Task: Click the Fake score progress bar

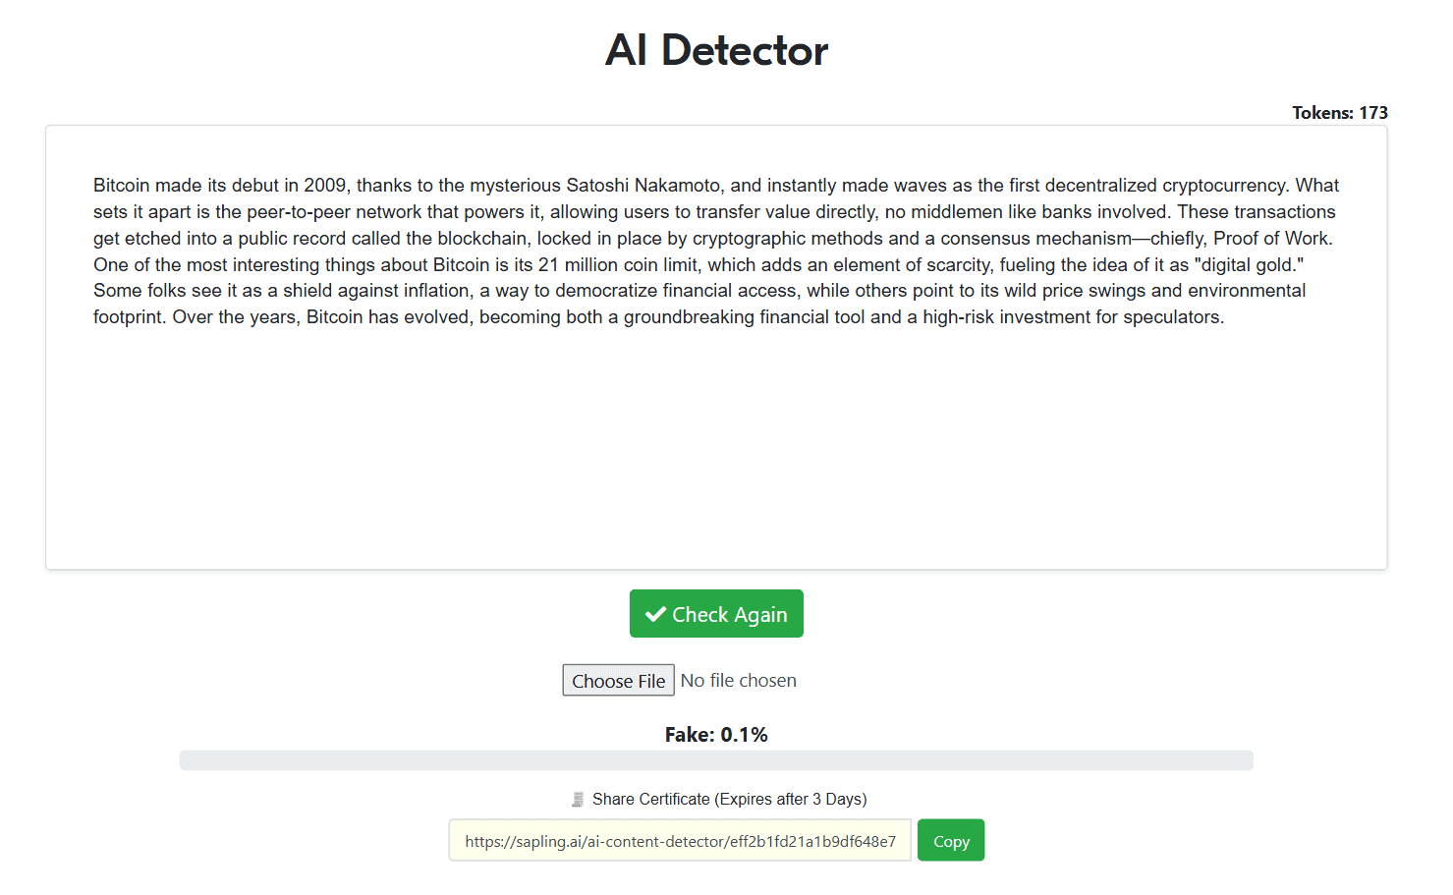Action: click(715, 760)
